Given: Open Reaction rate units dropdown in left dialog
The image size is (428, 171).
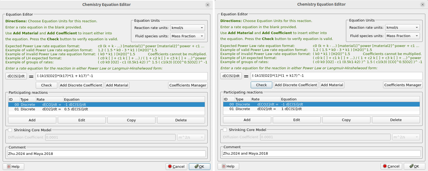Looking at the screenshot, I should pyautogui.click(x=188, y=28).
